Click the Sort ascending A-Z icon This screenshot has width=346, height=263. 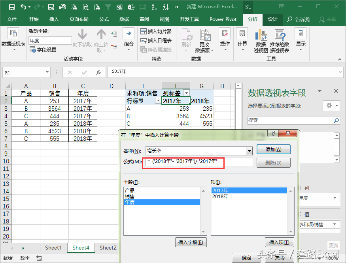[154, 7]
